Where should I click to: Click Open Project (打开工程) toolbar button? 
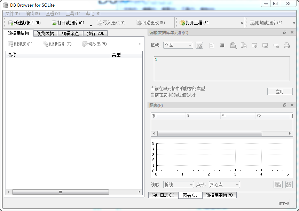194,23
